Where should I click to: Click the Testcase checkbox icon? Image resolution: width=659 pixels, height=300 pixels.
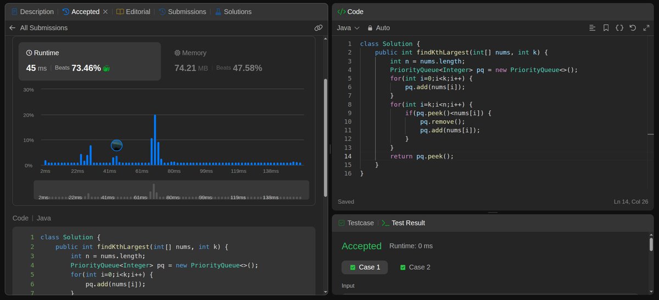pos(342,223)
